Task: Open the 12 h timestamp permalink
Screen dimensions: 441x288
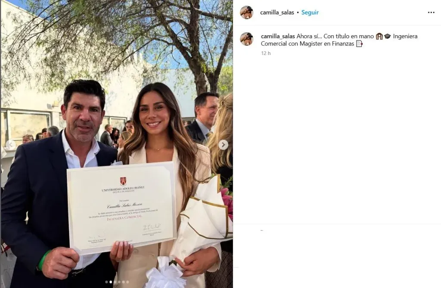Action: click(266, 53)
